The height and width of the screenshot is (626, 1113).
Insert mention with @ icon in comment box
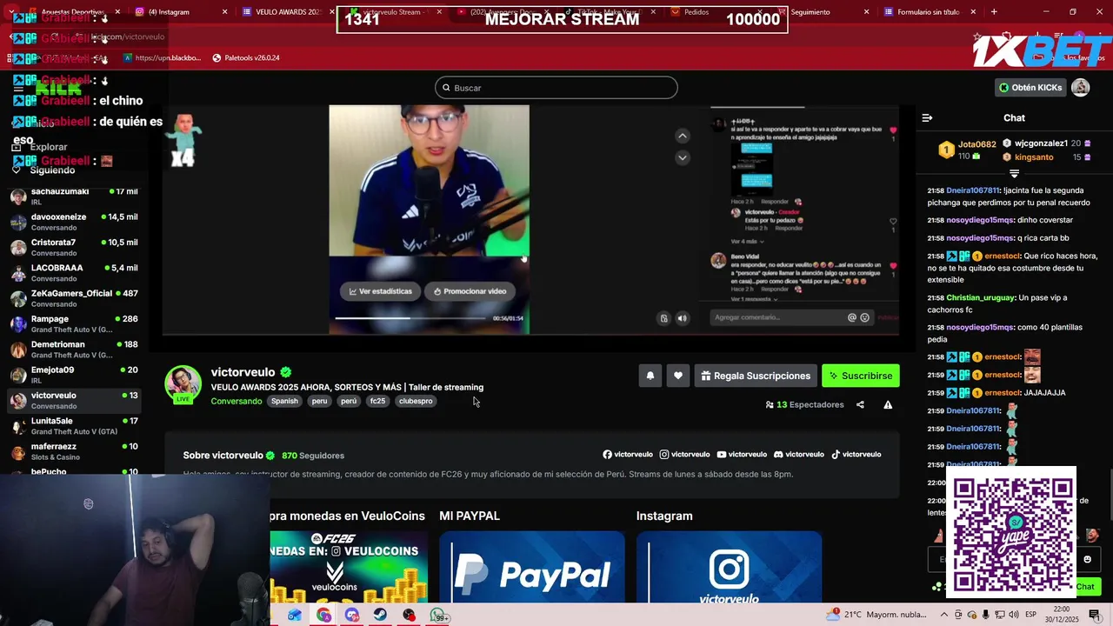pos(852,317)
